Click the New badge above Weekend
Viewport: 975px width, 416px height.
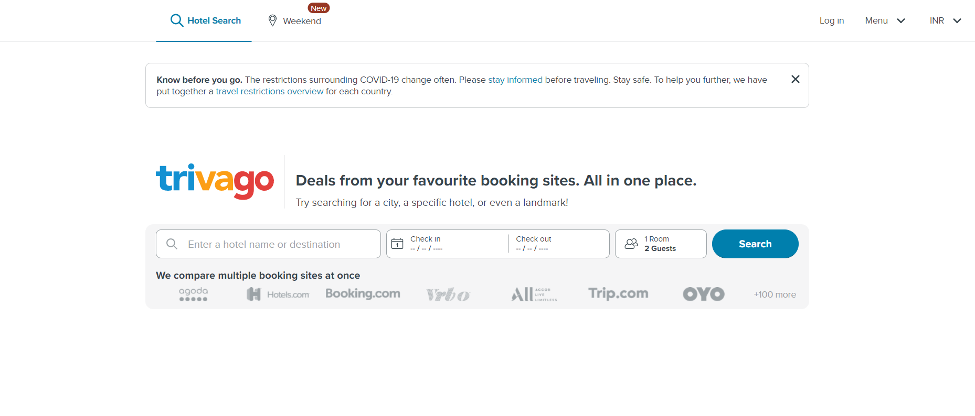(319, 8)
